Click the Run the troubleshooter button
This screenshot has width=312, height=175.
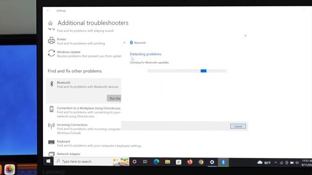coord(114,98)
